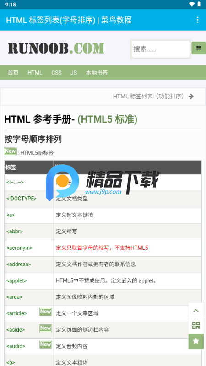This screenshot has width=206, height=366.
Task: Check battery icon in status bar
Action: tap(199, 4)
